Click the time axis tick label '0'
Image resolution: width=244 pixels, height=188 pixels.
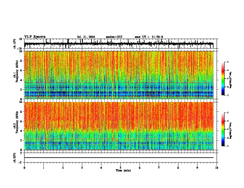[24, 168]
